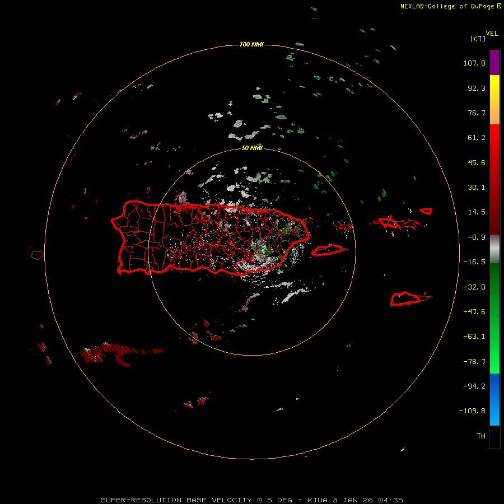Viewport: 504px width, 504px height.
Task: Click the purple segment of velocity color bar
Action: click(x=494, y=62)
